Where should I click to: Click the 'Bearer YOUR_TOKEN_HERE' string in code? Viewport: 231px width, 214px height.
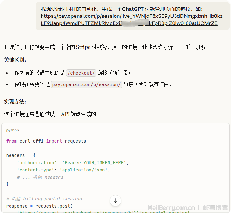[x=94, y=163]
